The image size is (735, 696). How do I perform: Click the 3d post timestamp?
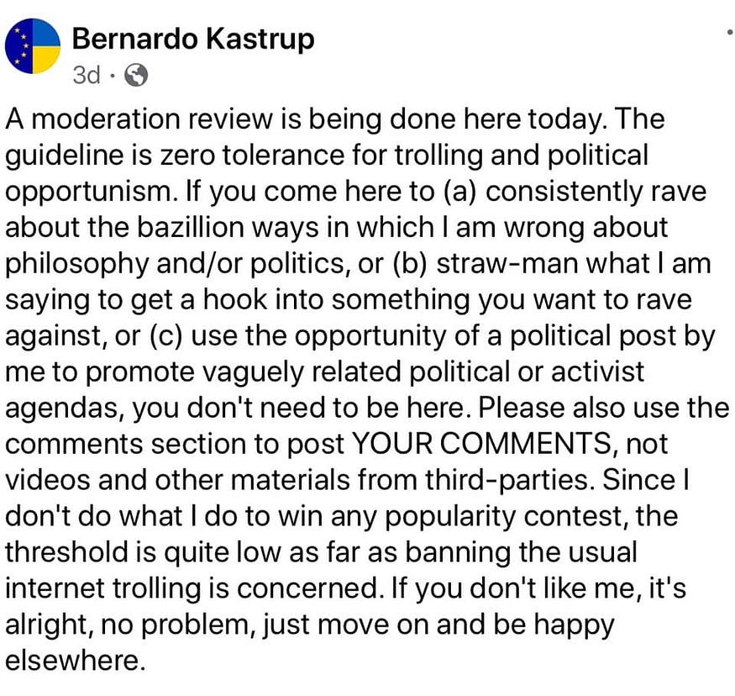click(87, 75)
